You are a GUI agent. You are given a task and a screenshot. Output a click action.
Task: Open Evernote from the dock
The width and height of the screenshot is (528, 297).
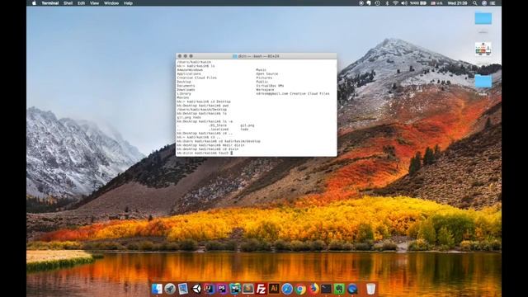pyautogui.click(x=339, y=289)
